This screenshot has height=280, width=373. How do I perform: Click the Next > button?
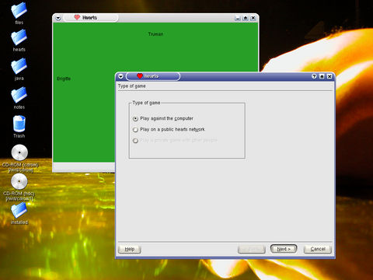[284, 249]
